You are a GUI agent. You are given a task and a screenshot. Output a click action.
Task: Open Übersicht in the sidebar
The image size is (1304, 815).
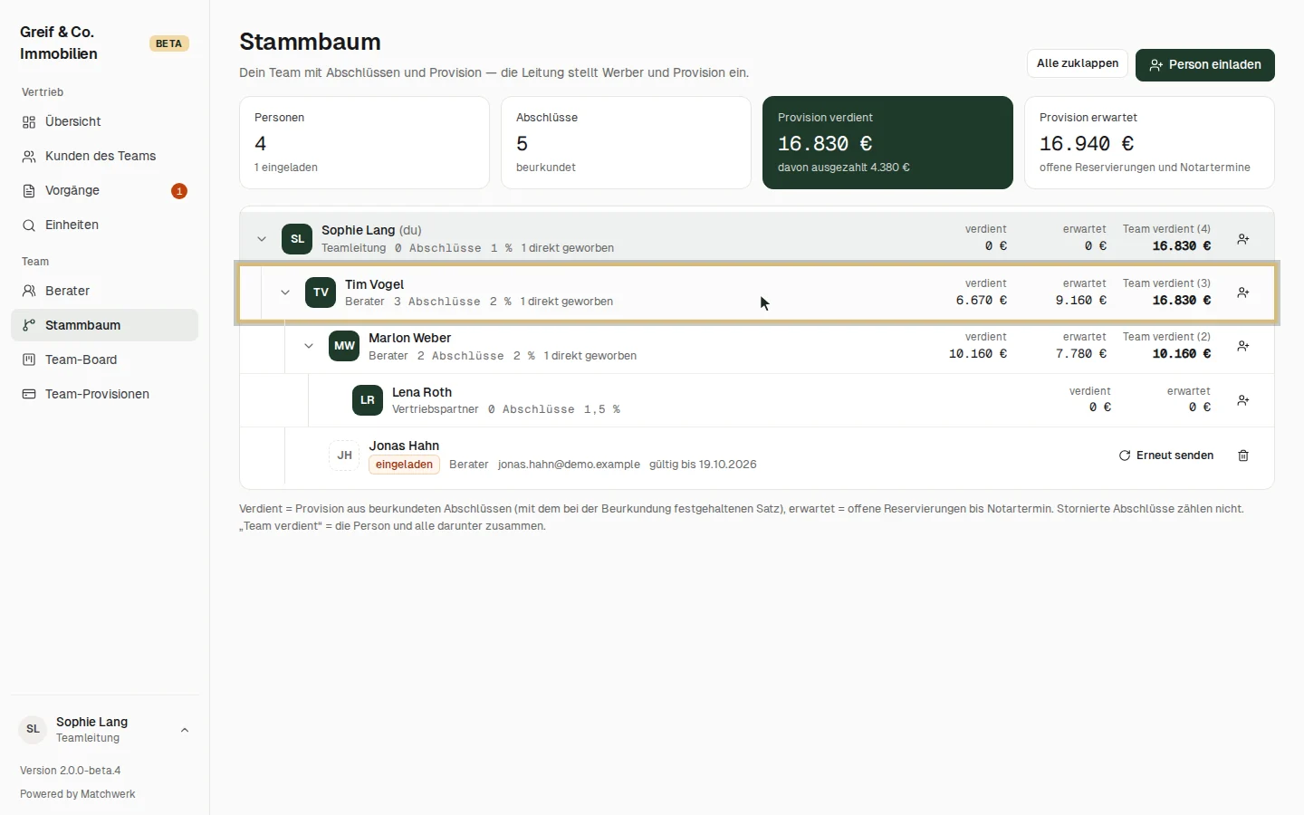pos(104,122)
